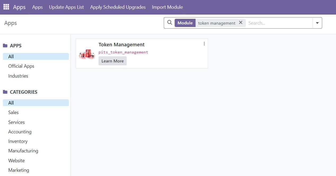Open the Update Apps List menu
The width and height of the screenshot is (336, 176).
tap(66, 7)
